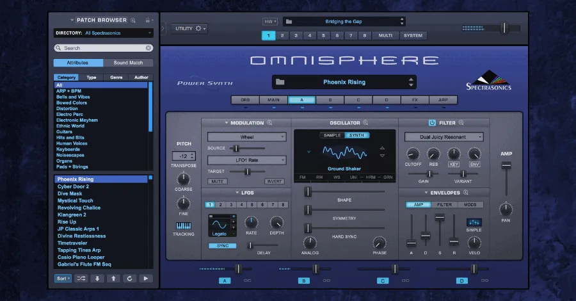Click the multi folder icon beside Bridging the Gap
Image resolution: width=576 pixels, height=301 pixels.
[289, 22]
